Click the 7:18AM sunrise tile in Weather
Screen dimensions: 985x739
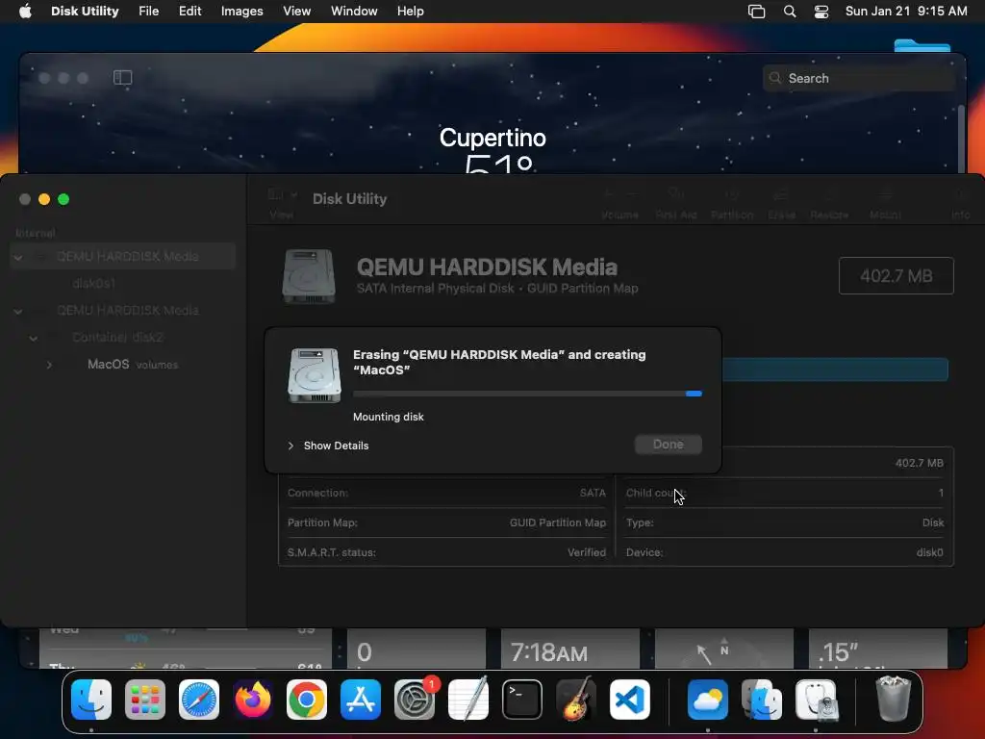pyautogui.click(x=570, y=649)
